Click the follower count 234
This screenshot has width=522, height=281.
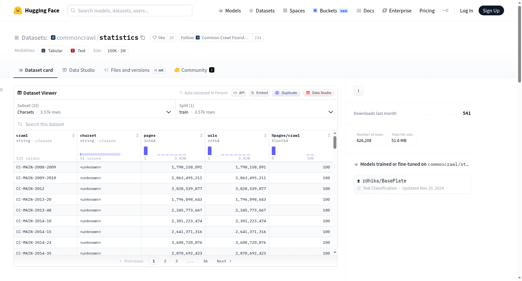coord(258,38)
